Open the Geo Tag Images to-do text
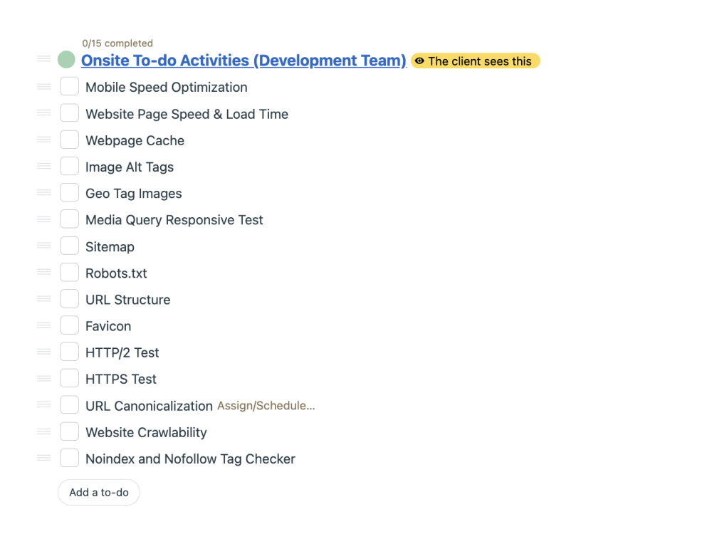The image size is (712, 534). pyautogui.click(x=134, y=194)
